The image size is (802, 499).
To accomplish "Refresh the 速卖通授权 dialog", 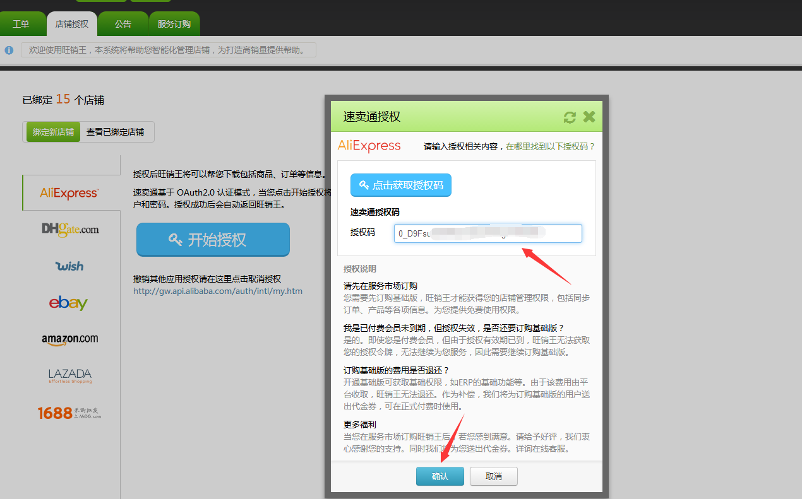I will tap(570, 117).
